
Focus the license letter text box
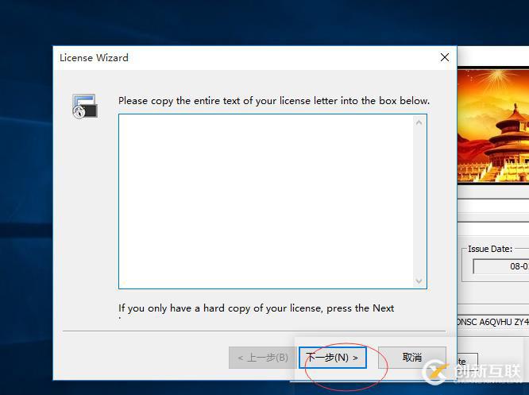point(266,201)
